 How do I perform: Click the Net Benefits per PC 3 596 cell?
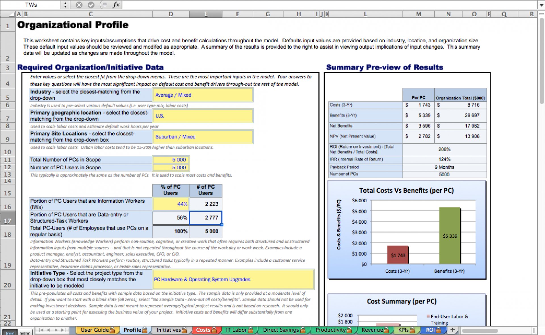pyautogui.click(x=419, y=126)
